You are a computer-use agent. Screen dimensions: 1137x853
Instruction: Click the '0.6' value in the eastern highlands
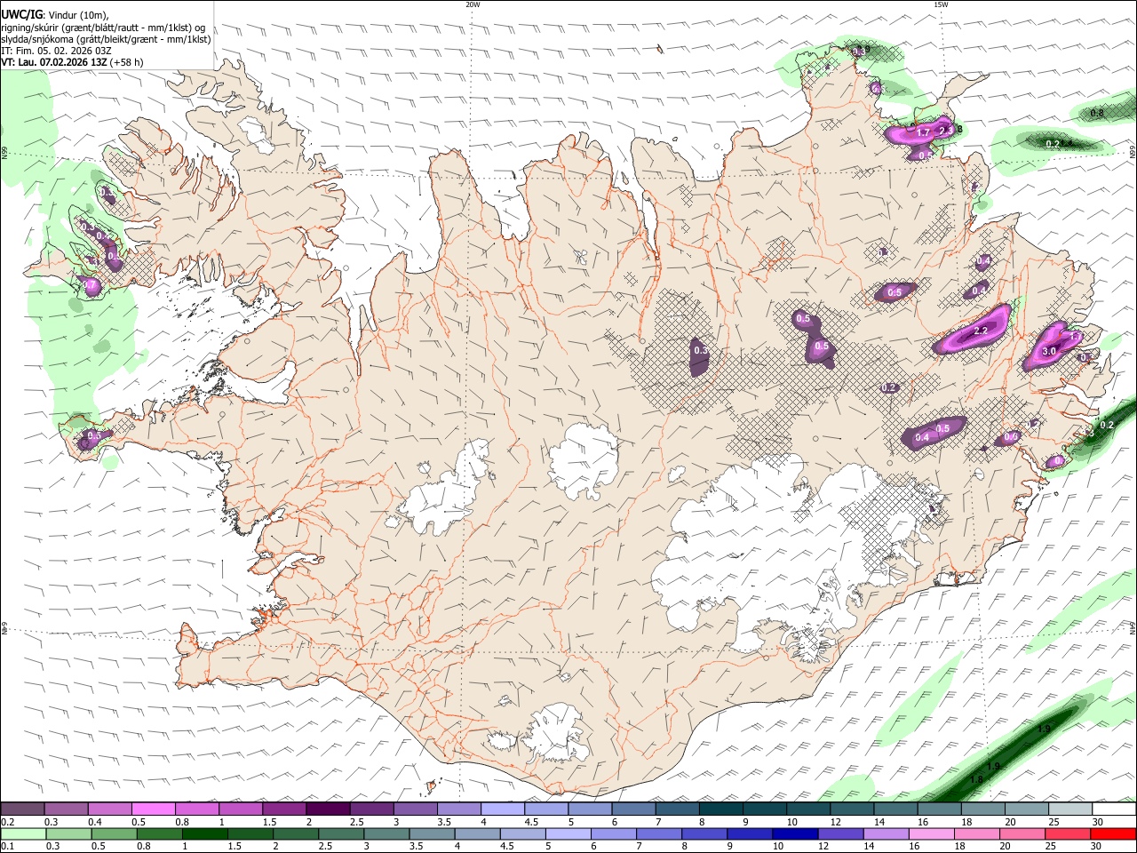point(1011,437)
